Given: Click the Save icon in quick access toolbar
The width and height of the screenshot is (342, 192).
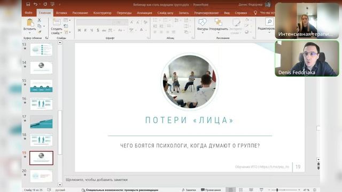Looking at the screenshot, I should coord(28,4).
